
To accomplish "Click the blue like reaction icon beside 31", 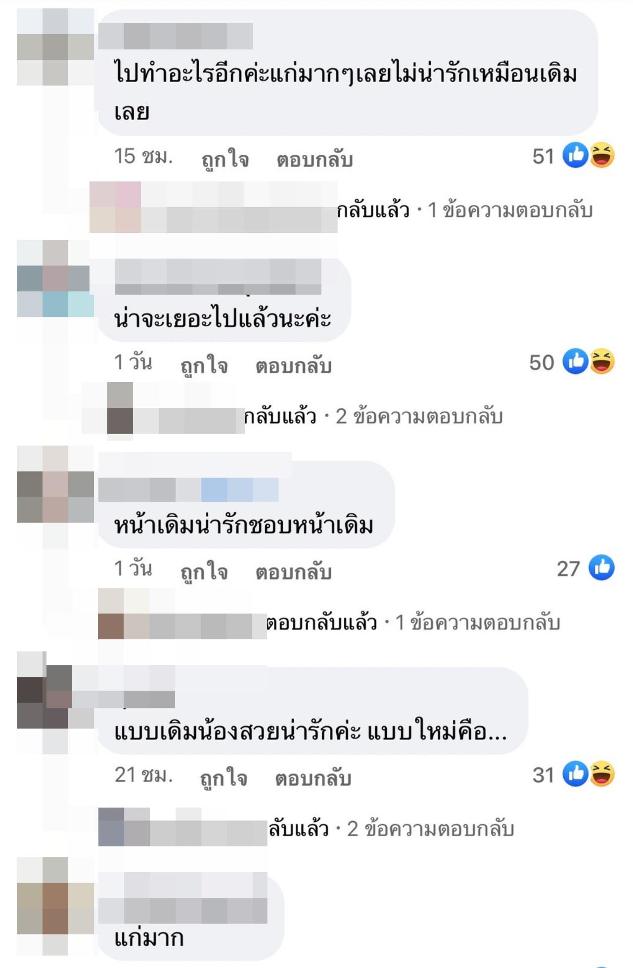I will tap(576, 774).
